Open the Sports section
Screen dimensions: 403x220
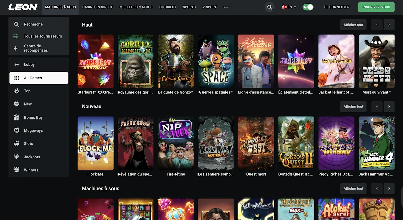pos(189,7)
